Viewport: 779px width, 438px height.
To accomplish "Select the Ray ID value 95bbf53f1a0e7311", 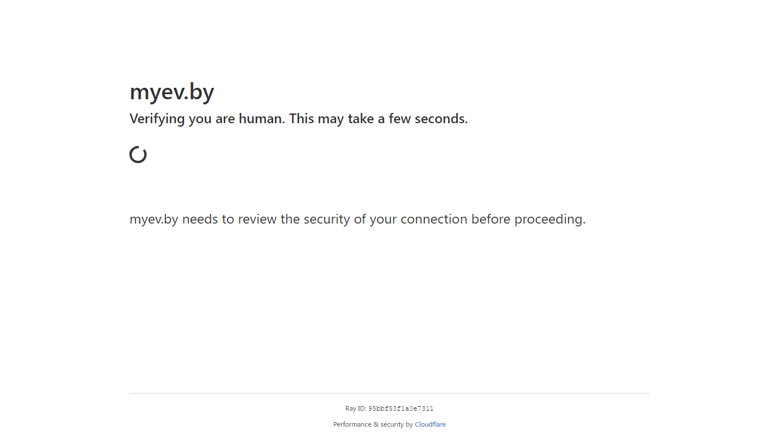I will [x=401, y=408].
